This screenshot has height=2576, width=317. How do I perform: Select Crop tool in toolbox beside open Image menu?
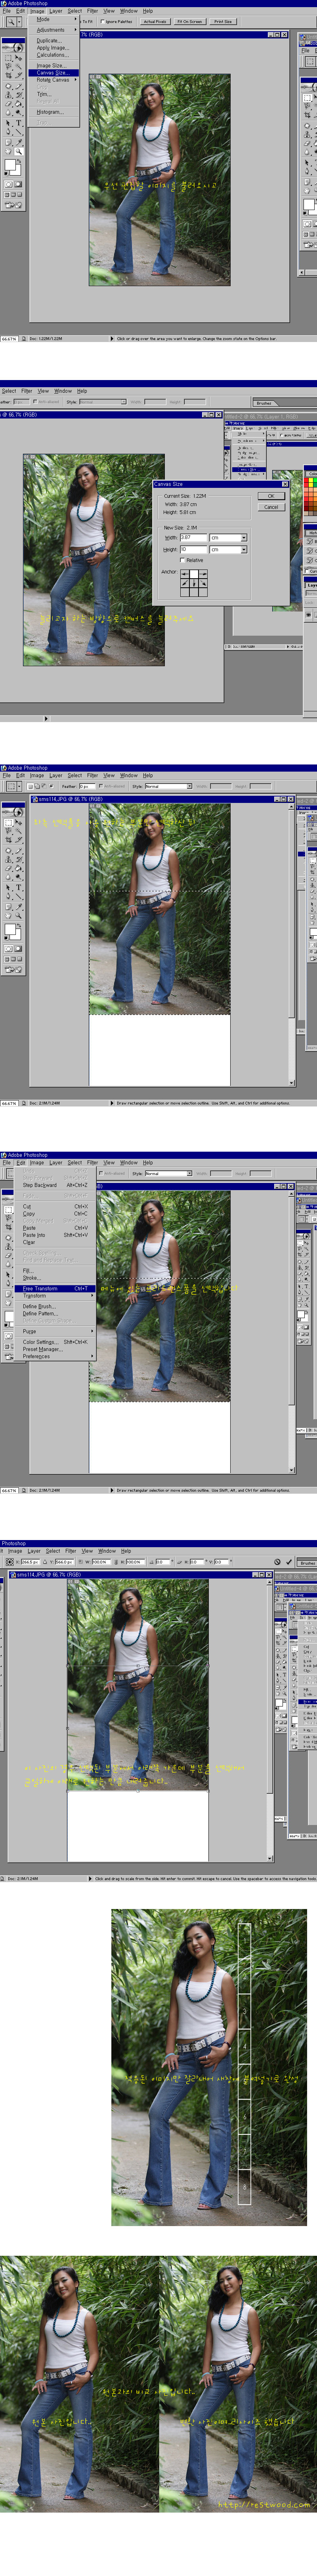click(8, 76)
